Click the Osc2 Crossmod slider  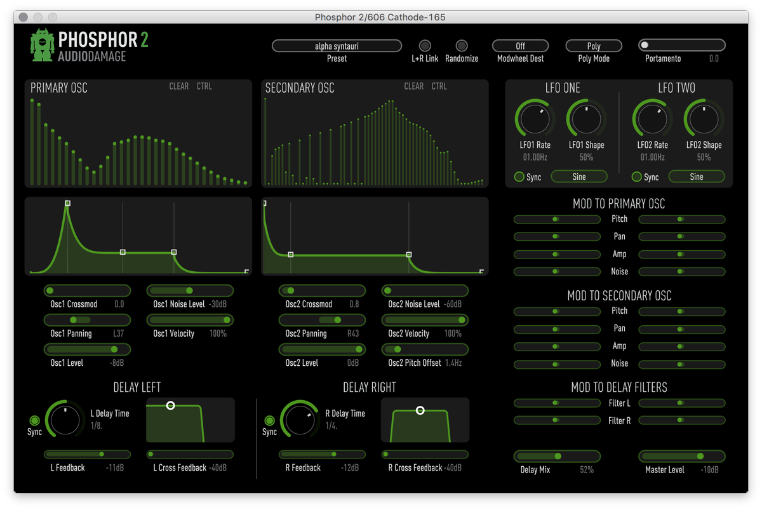(322, 291)
